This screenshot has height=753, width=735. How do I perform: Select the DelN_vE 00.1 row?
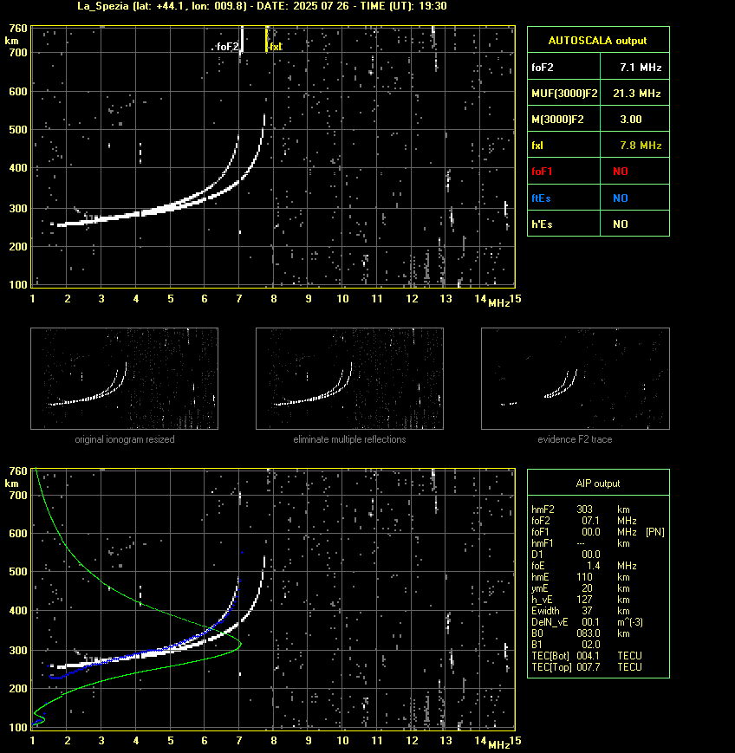click(x=587, y=622)
